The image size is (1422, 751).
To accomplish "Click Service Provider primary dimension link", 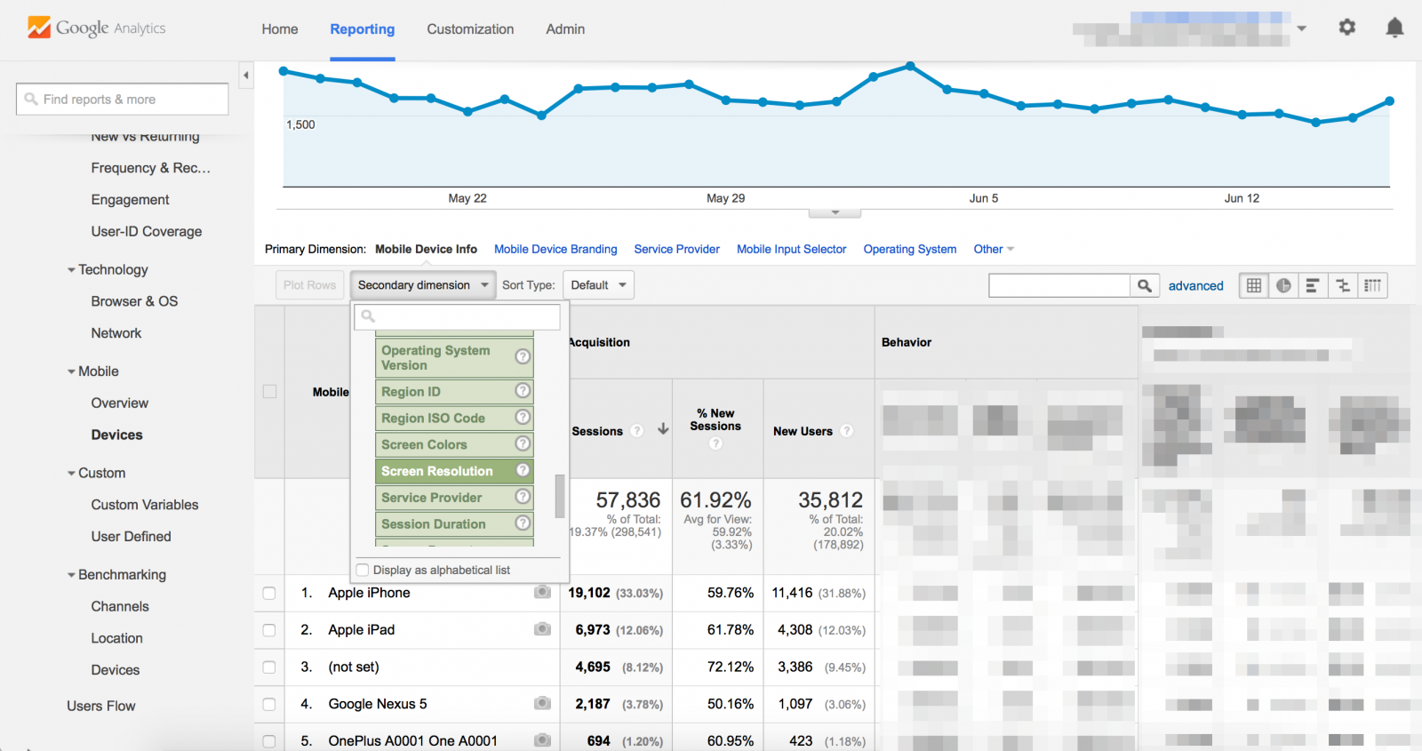I will [x=676, y=249].
